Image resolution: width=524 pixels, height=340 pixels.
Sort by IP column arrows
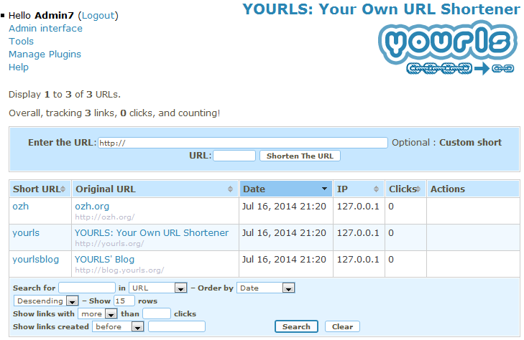tap(377, 189)
